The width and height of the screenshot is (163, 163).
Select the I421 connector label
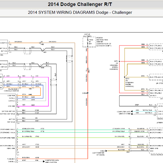45,52
